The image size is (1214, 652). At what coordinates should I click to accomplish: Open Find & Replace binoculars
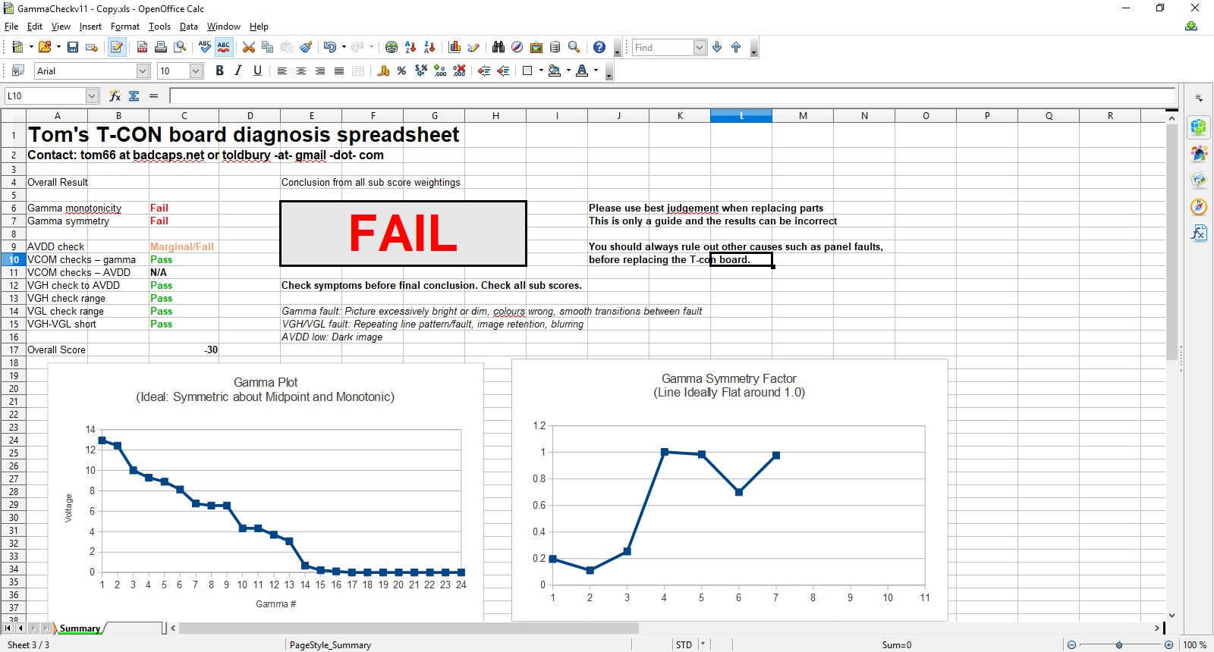pos(498,47)
